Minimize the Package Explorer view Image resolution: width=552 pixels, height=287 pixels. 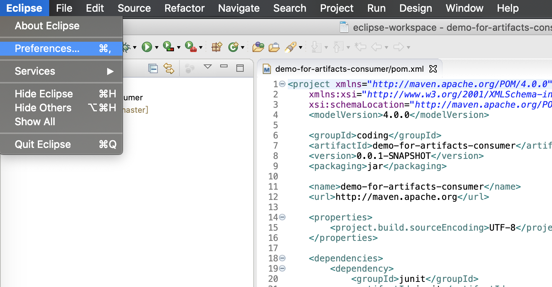pos(224,66)
